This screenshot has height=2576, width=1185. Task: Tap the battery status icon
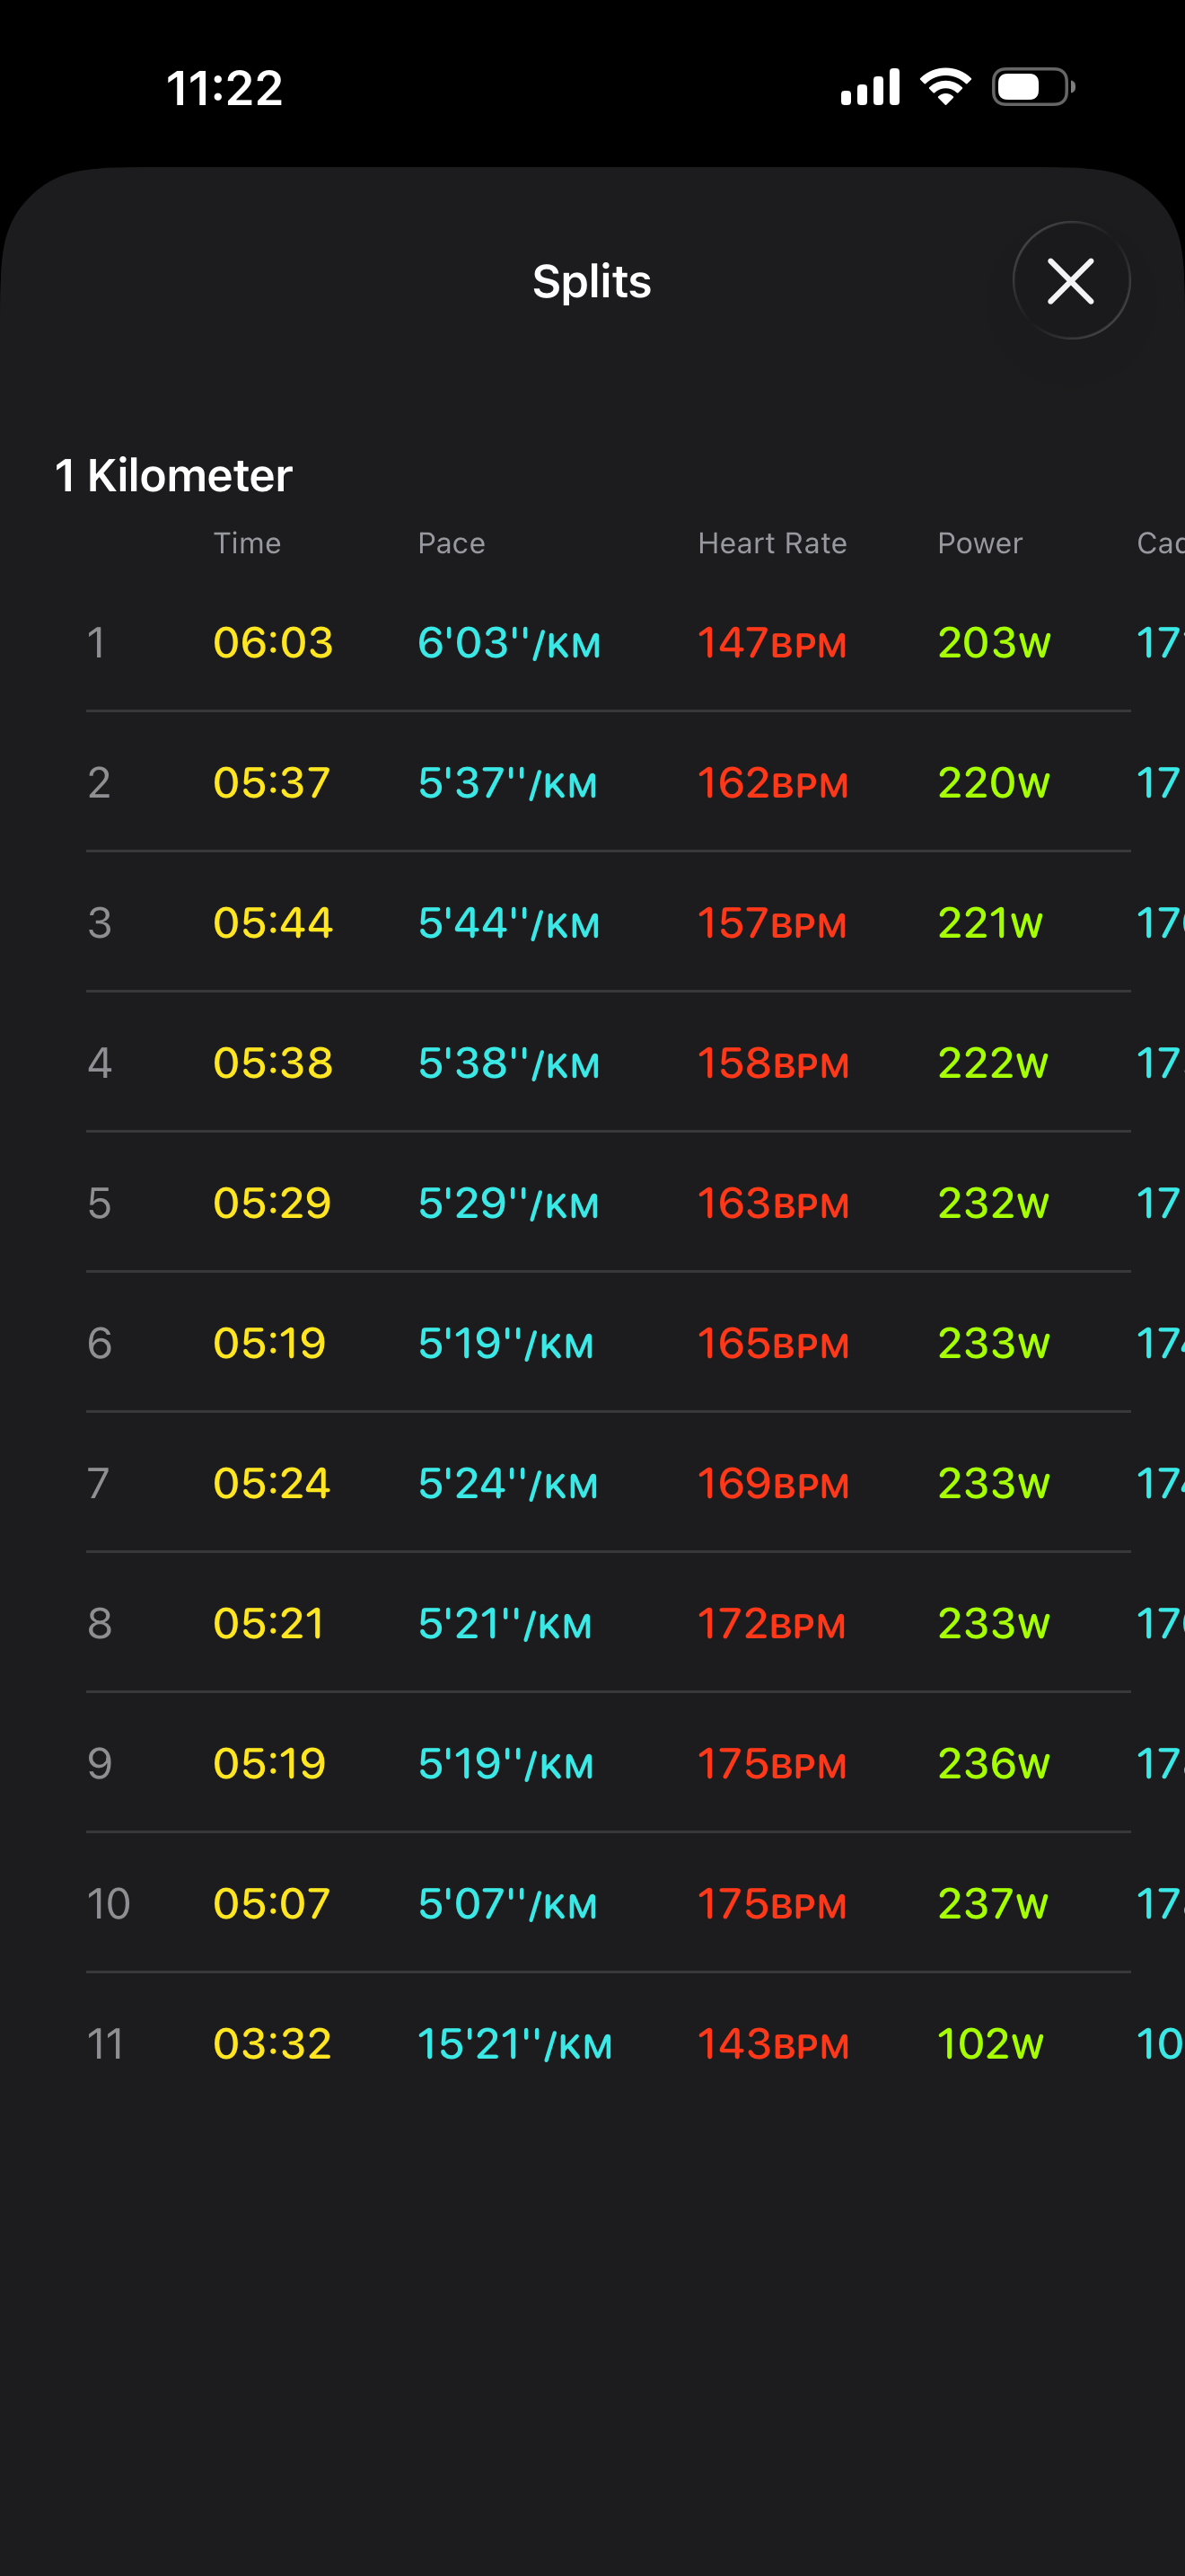[x=1033, y=87]
